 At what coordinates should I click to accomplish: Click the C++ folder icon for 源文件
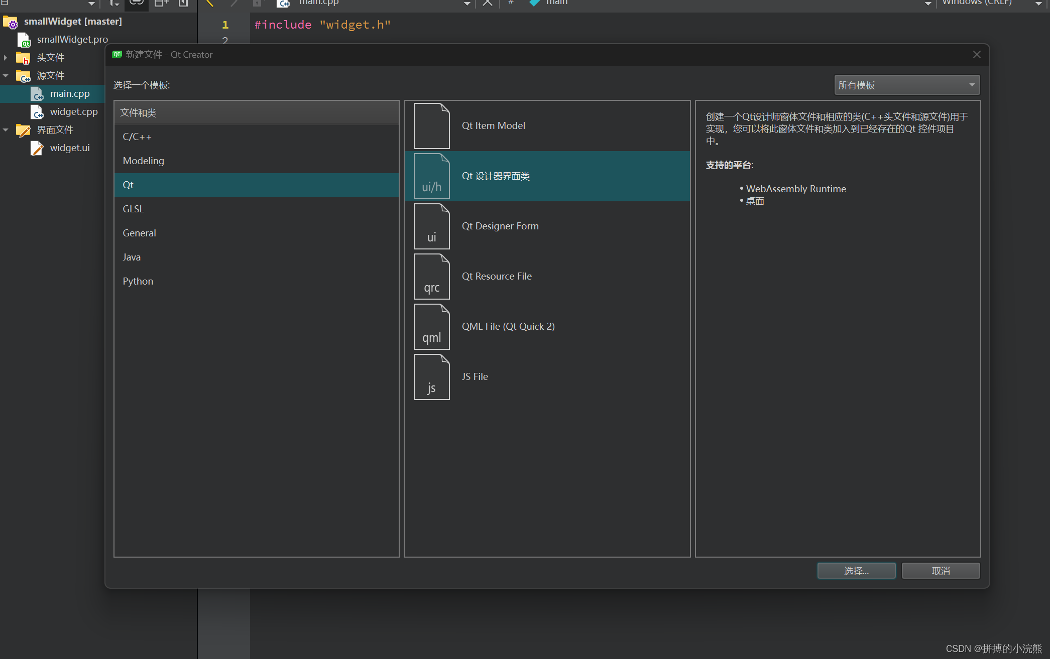coord(23,76)
